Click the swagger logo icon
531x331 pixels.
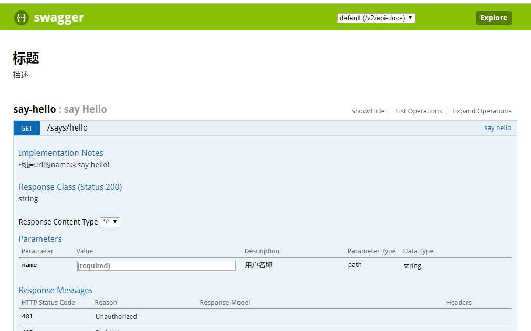22,18
